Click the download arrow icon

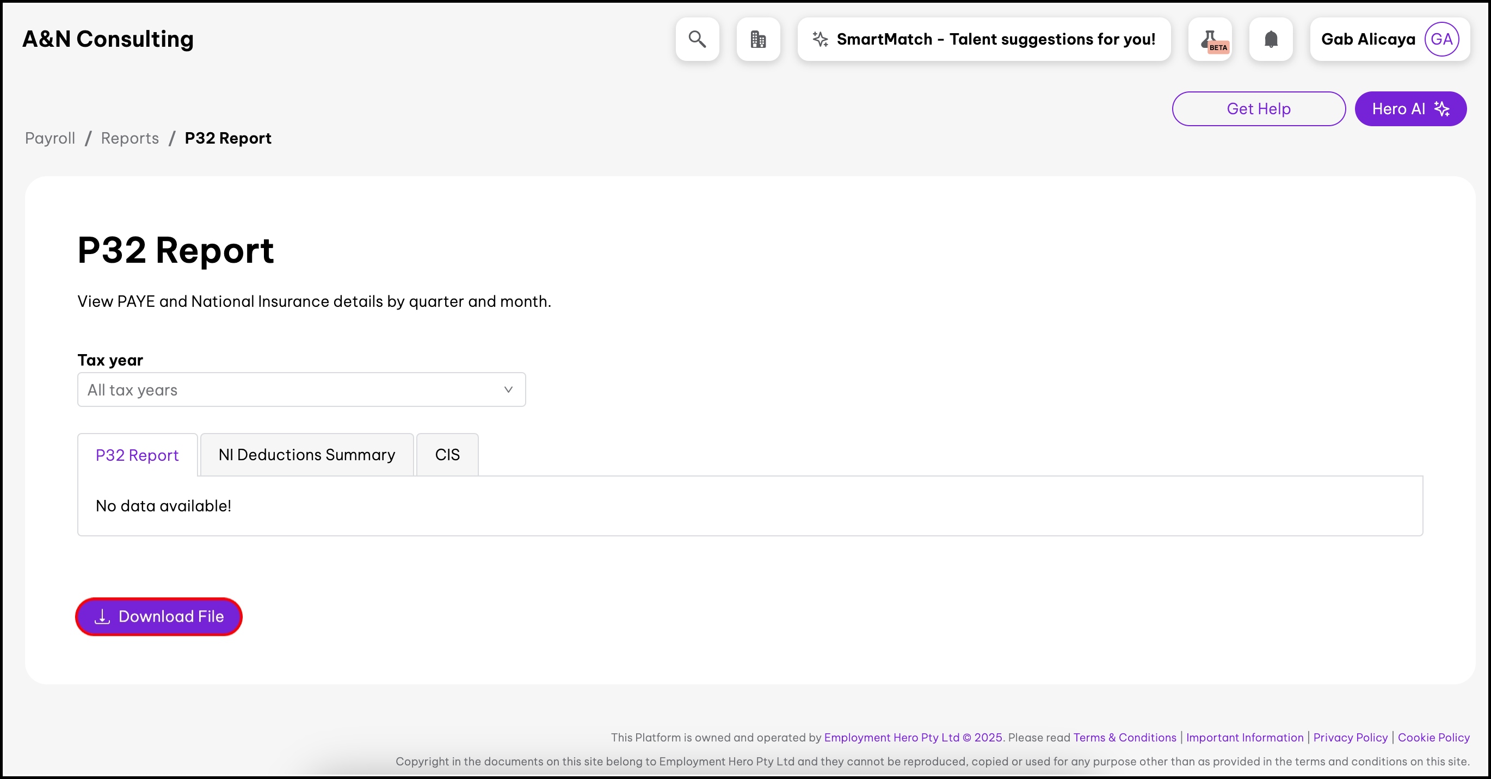(x=102, y=616)
